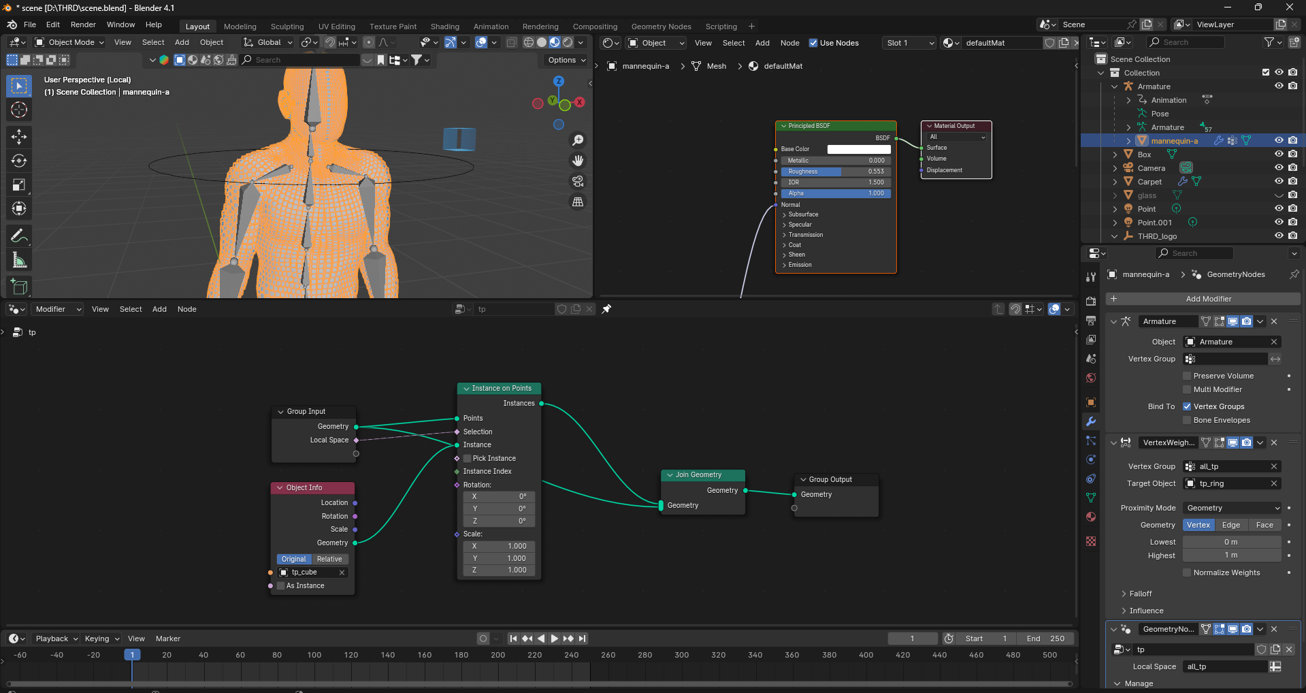Viewport: 1306px width, 693px height.
Task: Hide Box object via eye icon
Action: coord(1279,155)
